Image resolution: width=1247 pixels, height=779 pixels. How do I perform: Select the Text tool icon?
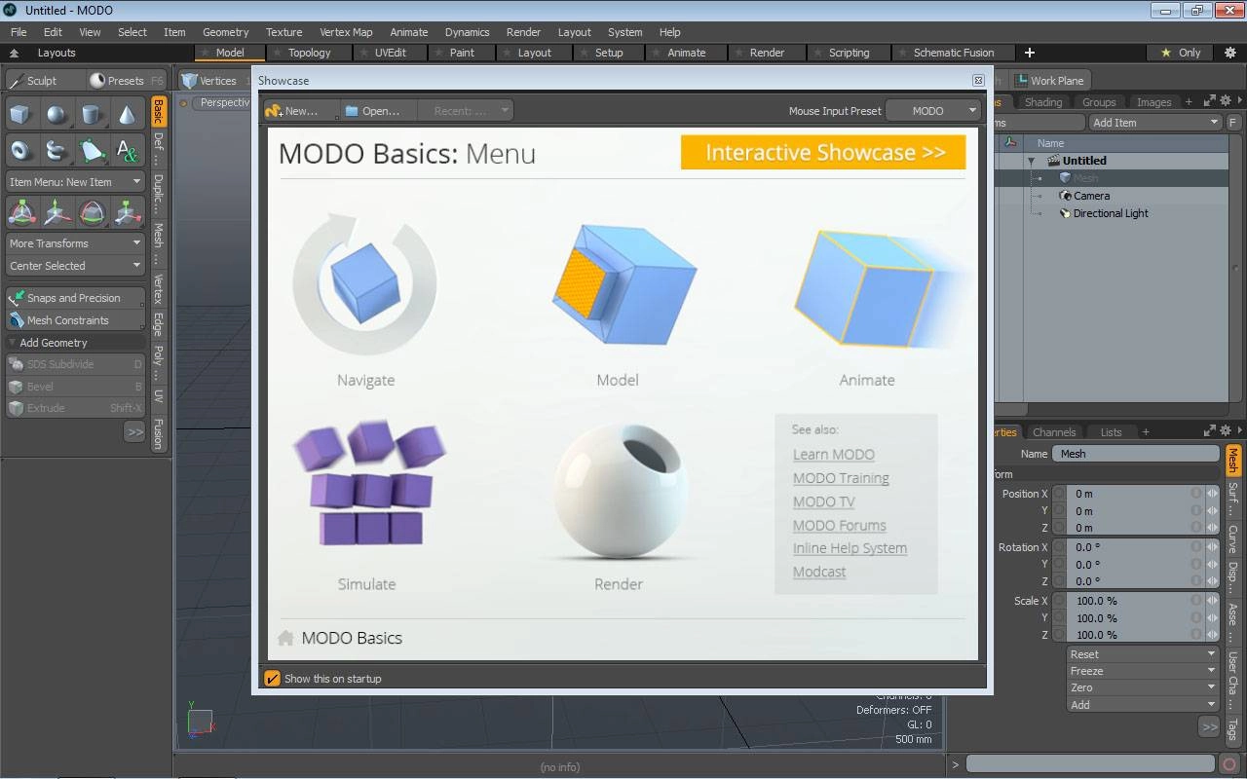point(128,150)
